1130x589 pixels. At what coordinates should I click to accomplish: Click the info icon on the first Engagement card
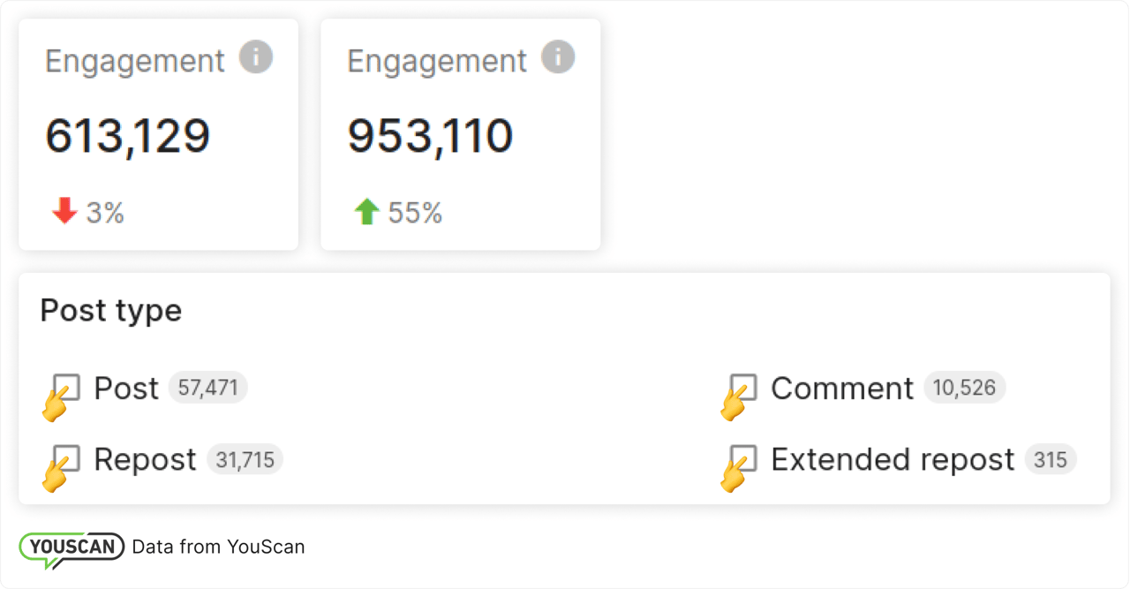[x=257, y=57]
